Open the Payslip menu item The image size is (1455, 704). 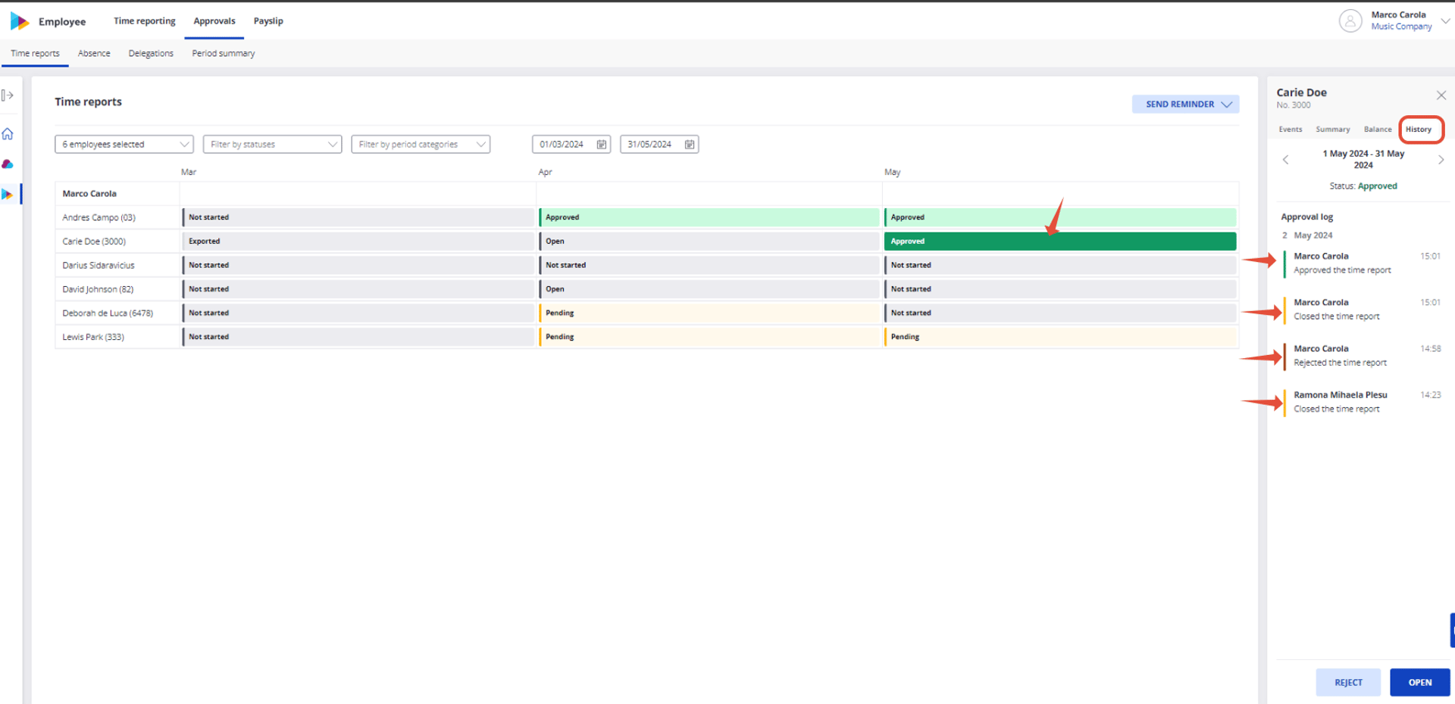268,21
